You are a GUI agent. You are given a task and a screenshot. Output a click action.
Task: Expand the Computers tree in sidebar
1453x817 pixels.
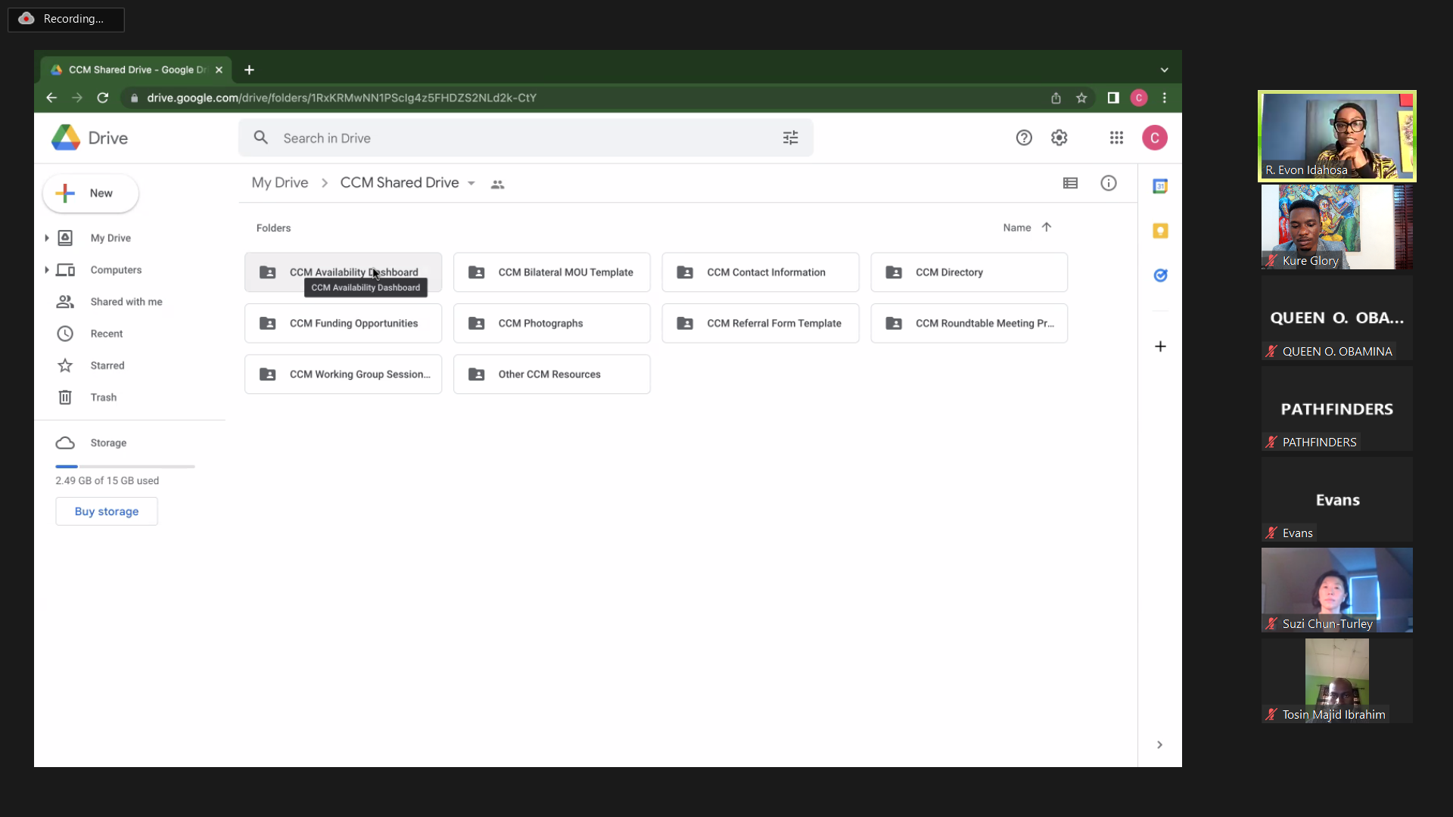tap(47, 270)
